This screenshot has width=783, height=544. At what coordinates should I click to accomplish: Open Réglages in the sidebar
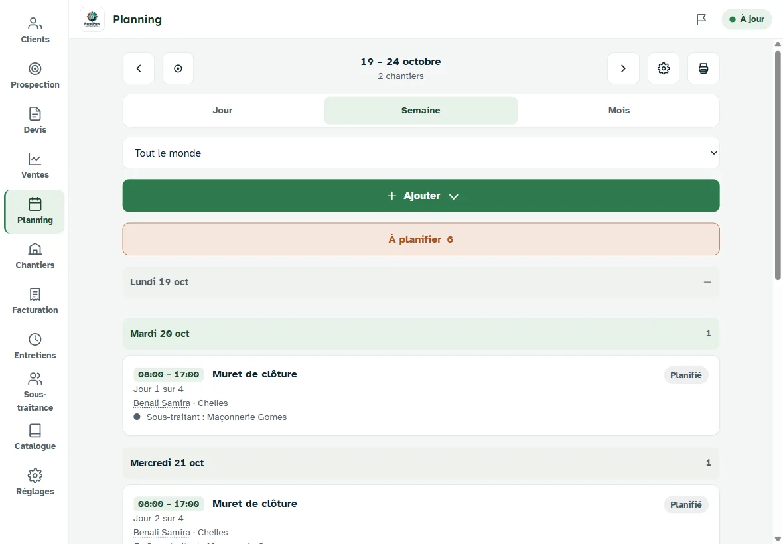click(35, 482)
